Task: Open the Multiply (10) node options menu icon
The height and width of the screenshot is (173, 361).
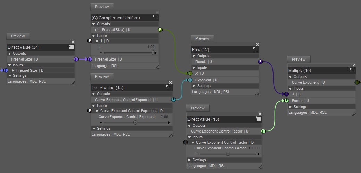Action: (352, 70)
